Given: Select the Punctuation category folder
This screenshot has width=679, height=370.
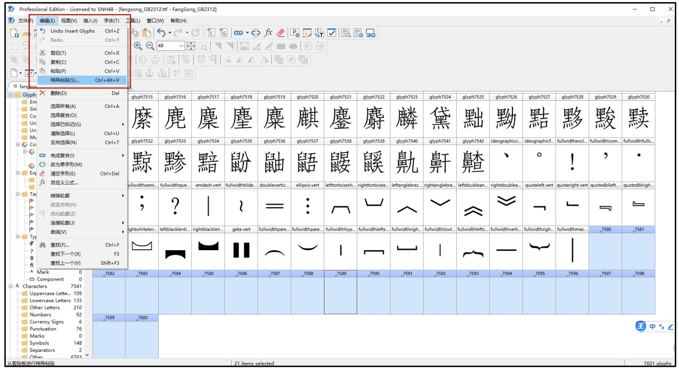Looking at the screenshot, I should 43,329.
